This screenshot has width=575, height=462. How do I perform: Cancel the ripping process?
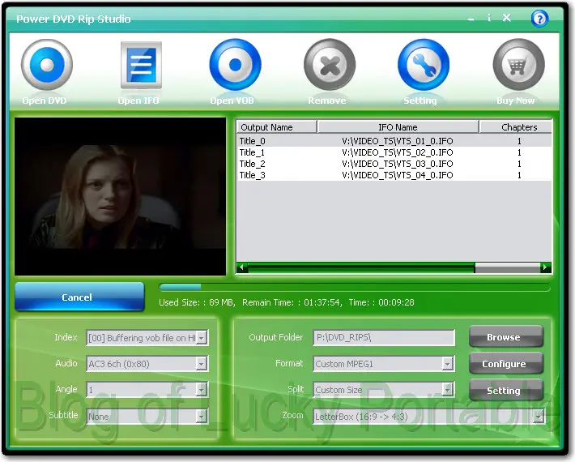pos(79,297)
